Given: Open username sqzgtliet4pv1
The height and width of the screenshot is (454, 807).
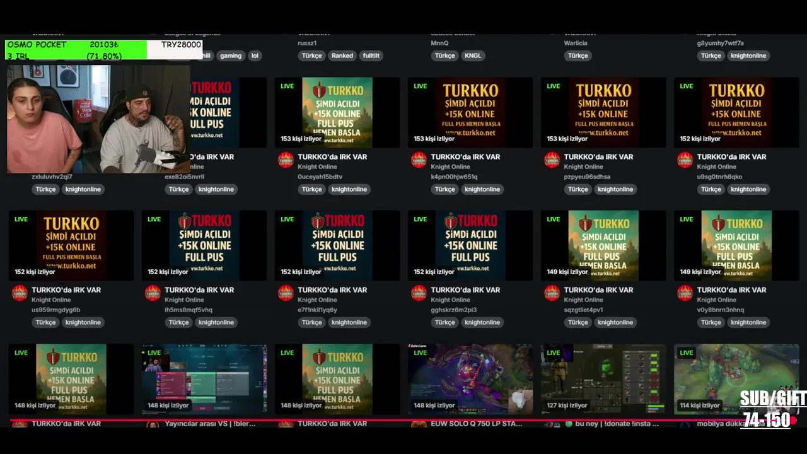Looking at the screenshot, I should 583,310.
